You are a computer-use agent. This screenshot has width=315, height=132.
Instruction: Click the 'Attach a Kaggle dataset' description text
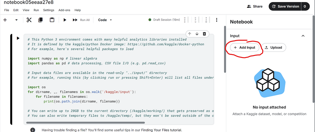[269, 114]
